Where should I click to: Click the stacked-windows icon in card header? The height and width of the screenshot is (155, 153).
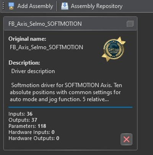(130, 24)
